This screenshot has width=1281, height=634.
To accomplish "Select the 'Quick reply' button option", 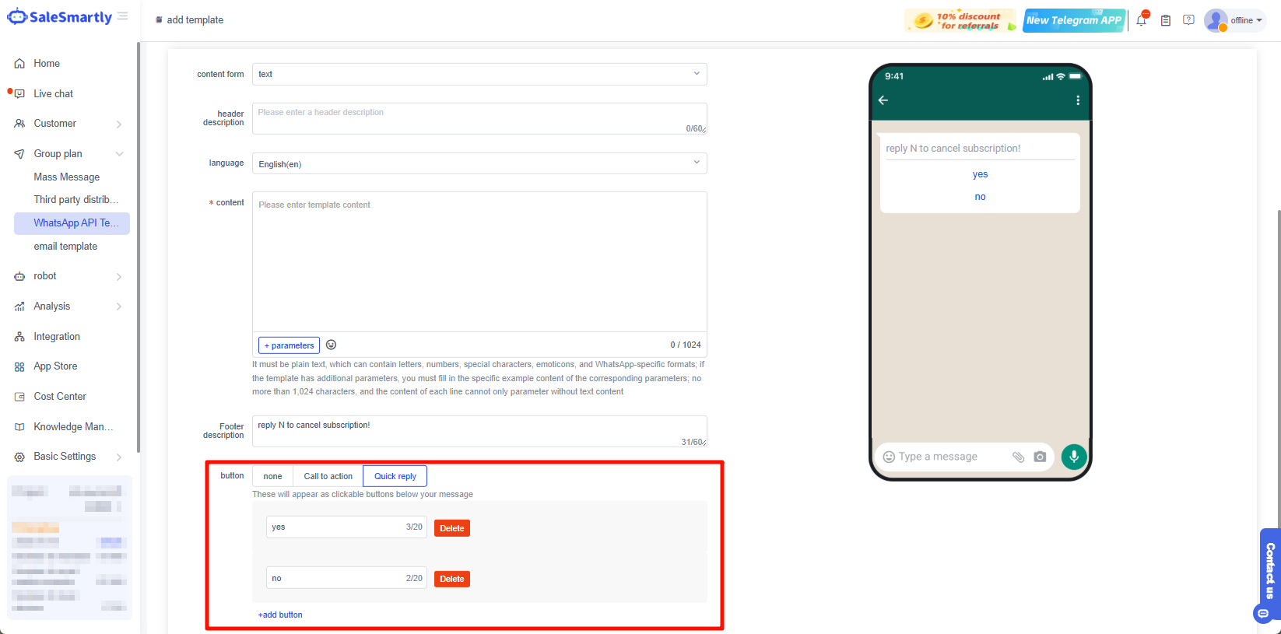I will [395, 476].
